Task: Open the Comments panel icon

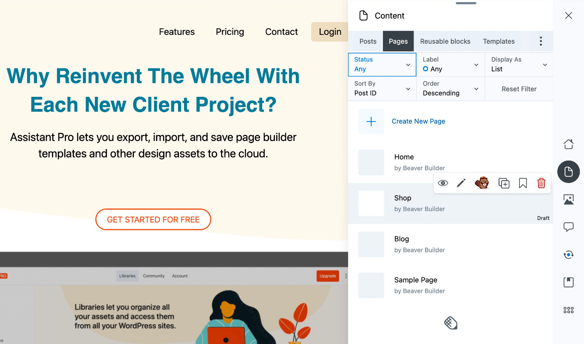Action: click(x=568, y=227)
